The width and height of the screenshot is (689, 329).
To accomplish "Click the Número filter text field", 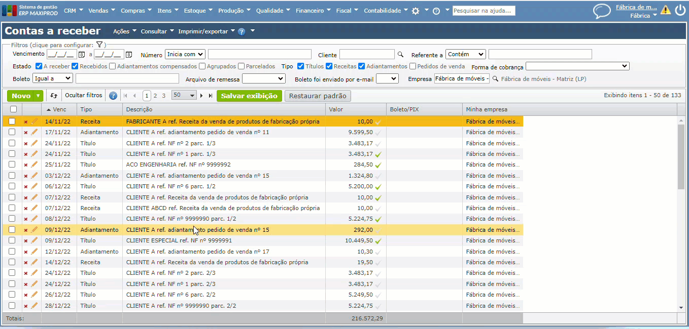I will pos(260,54).
